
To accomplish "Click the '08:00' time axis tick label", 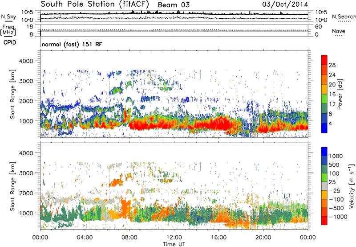I will coord(129,238).
